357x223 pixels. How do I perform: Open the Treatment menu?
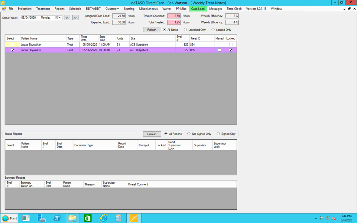tap(43, 9)
